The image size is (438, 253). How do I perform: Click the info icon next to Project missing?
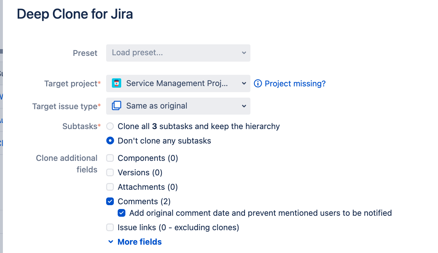click(258, 83)
